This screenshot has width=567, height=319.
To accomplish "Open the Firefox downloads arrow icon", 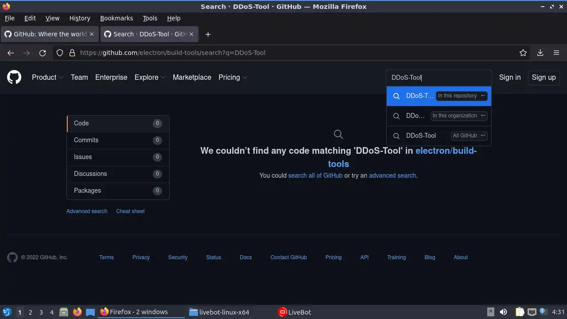I will pos(540,53).
